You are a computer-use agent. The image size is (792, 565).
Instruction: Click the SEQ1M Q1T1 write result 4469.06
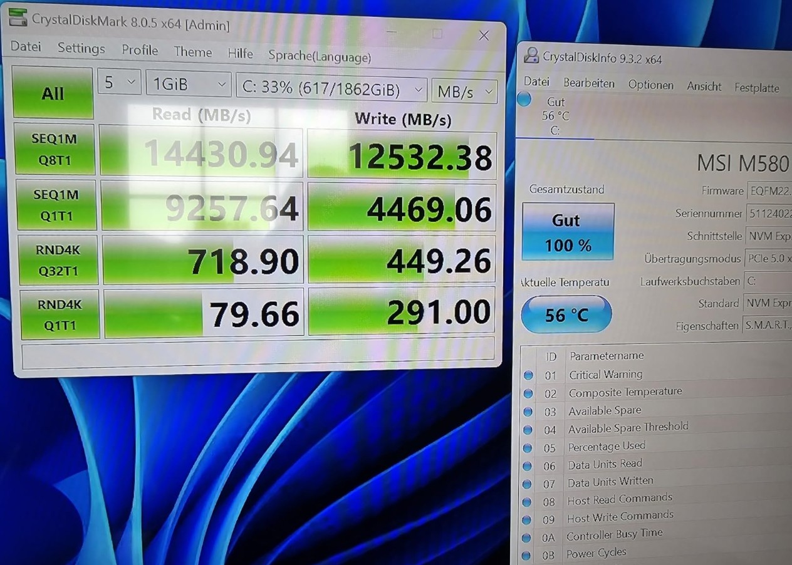pos(402,208)
